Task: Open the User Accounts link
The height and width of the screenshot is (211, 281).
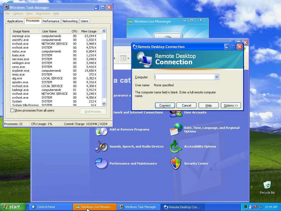Action: pyautogui.click(x=195, y=112)
